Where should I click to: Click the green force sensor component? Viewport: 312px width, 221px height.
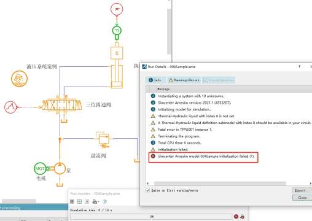pyautogui.click(x=117, y=31)
